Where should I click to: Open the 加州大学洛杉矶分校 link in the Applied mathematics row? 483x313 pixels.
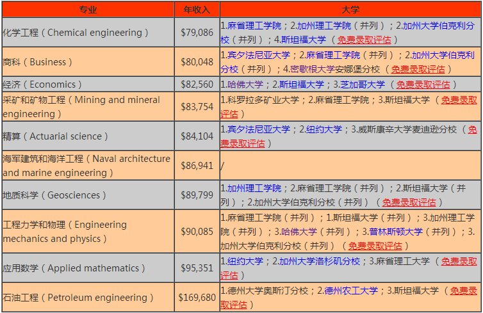(320, 261)
